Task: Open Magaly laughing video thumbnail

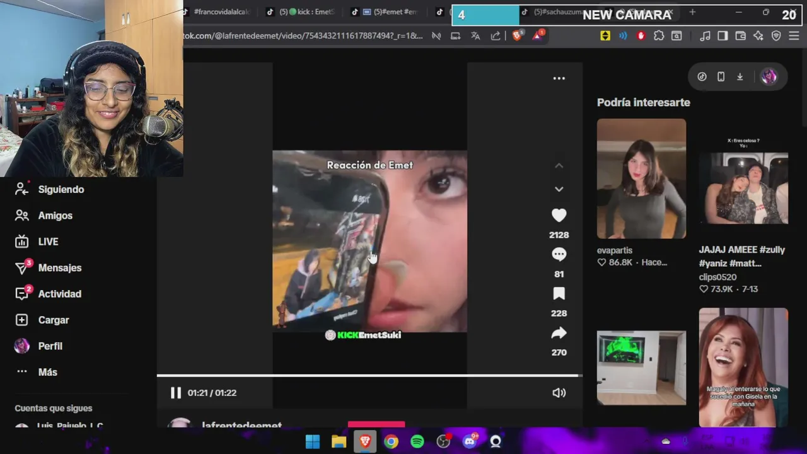Action: [x=743, y=368]
